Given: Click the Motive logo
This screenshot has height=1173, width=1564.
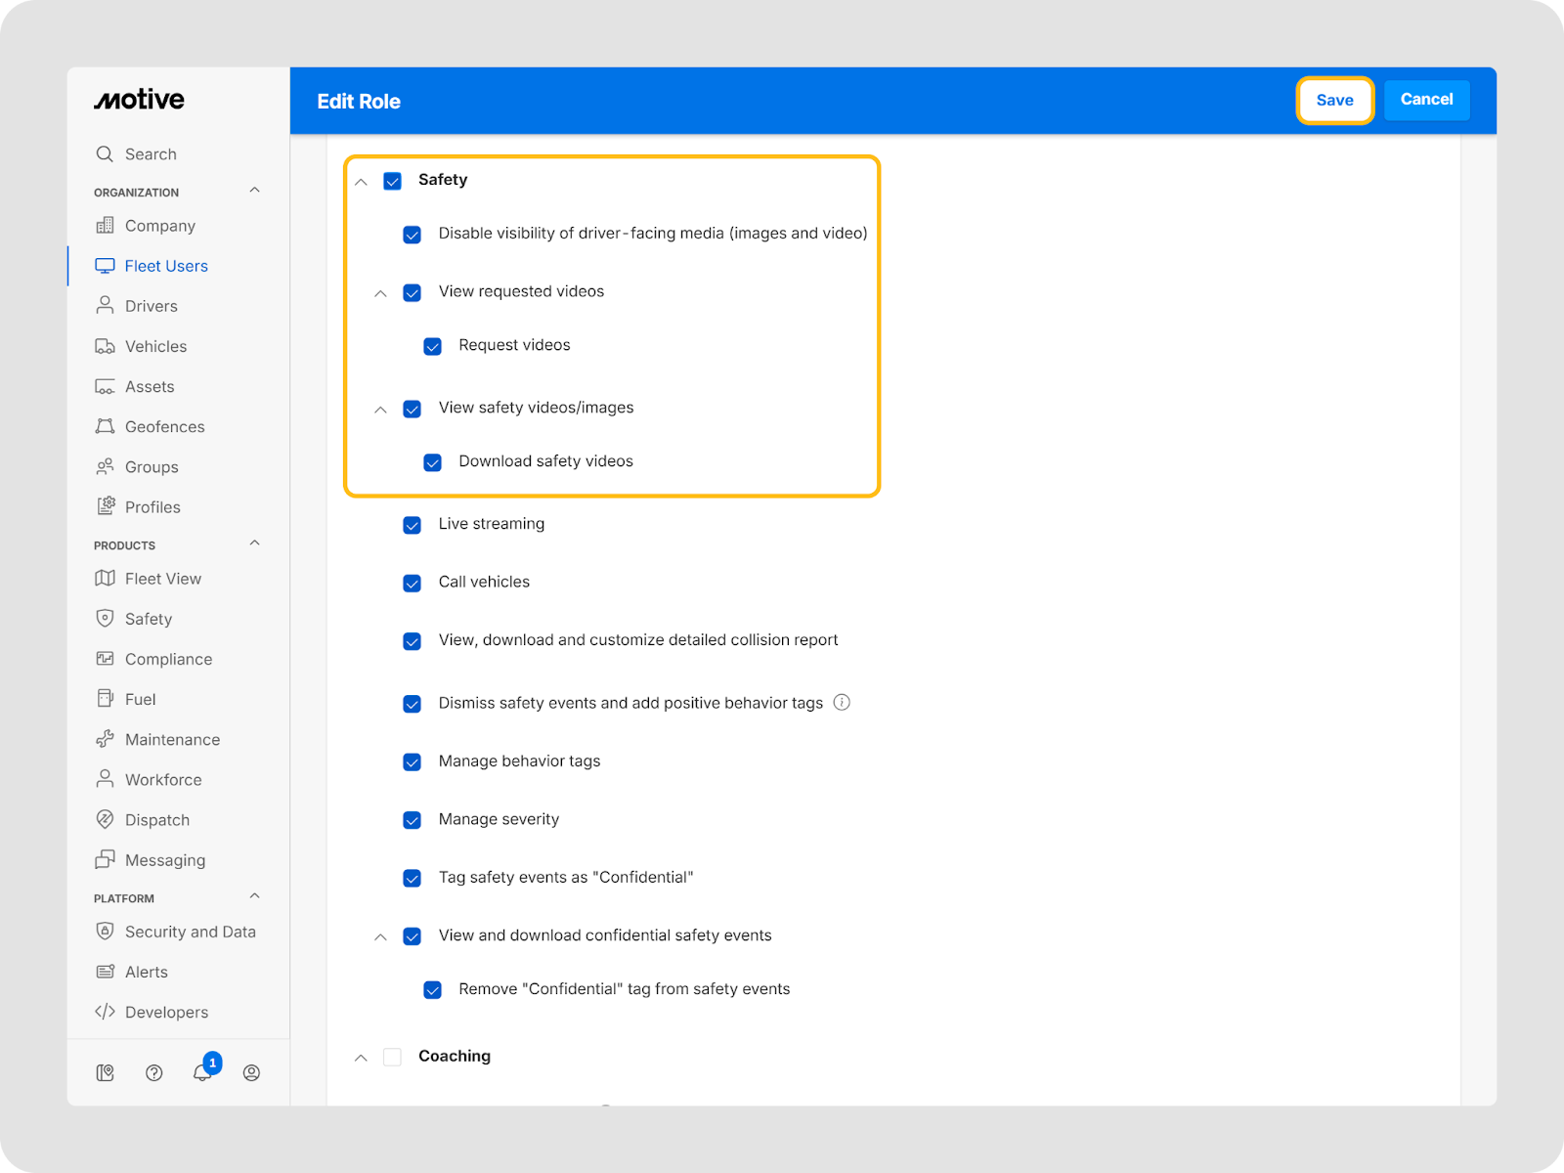Looking at the screenshot, I should pos(139,100).
